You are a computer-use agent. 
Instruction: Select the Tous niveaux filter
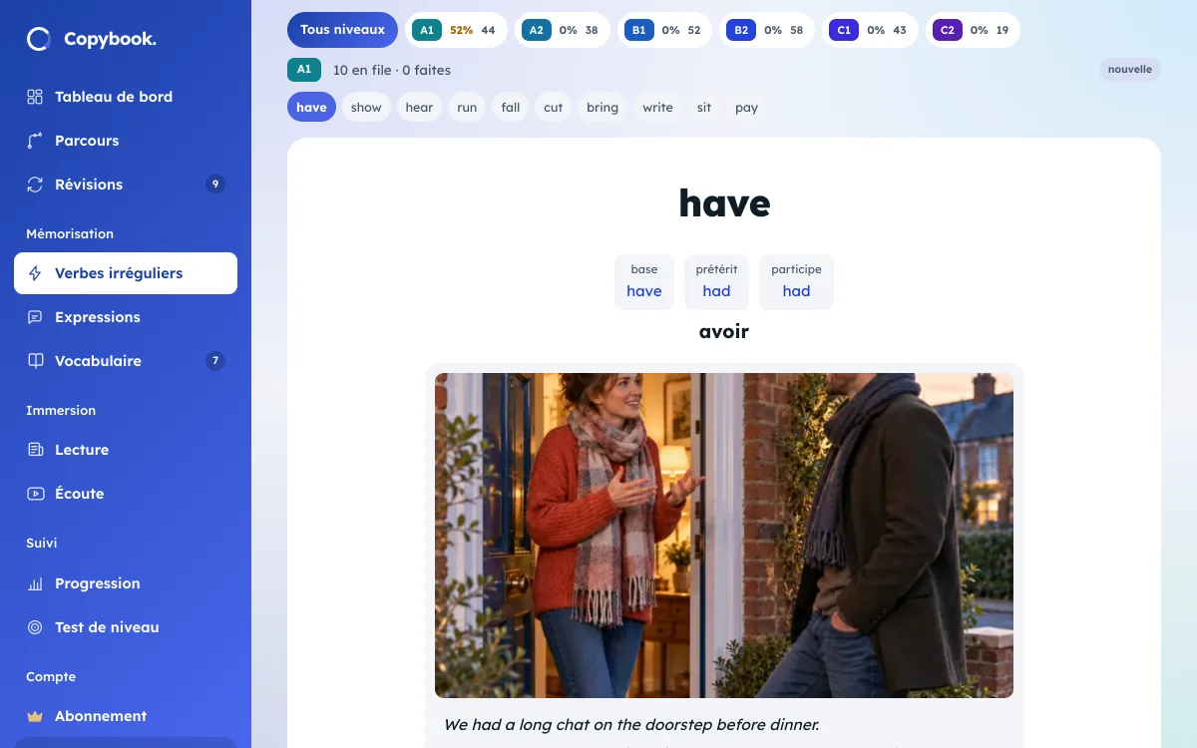point(342,30)
